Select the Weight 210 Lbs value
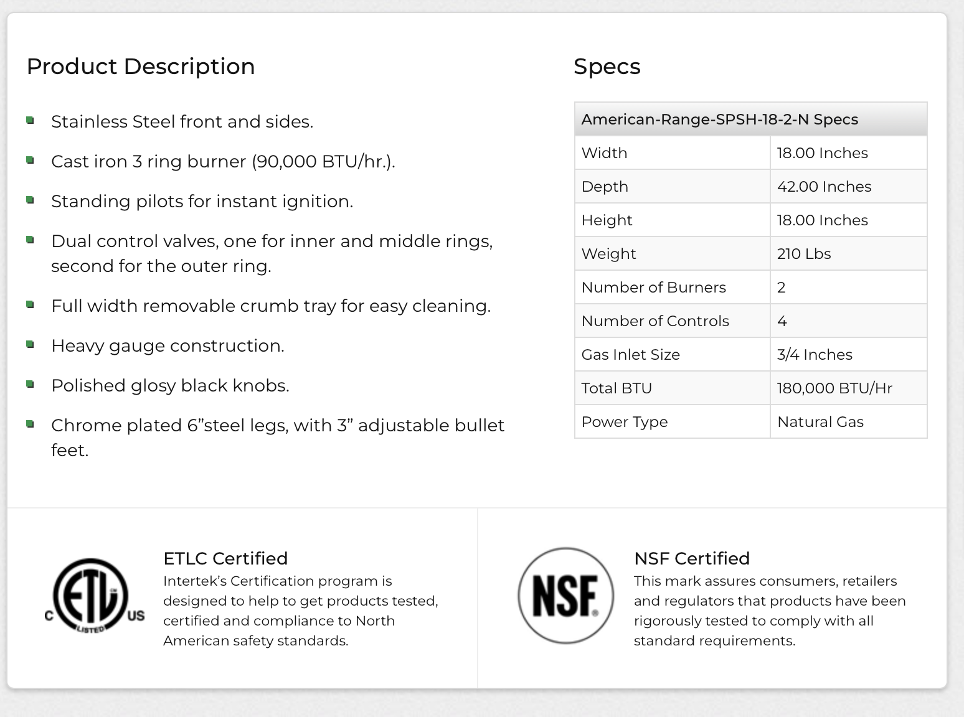The image size is (964, 717). [804, 254]
